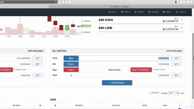
Task: Click the top sites toolbar icon
Action: (68, 2)
